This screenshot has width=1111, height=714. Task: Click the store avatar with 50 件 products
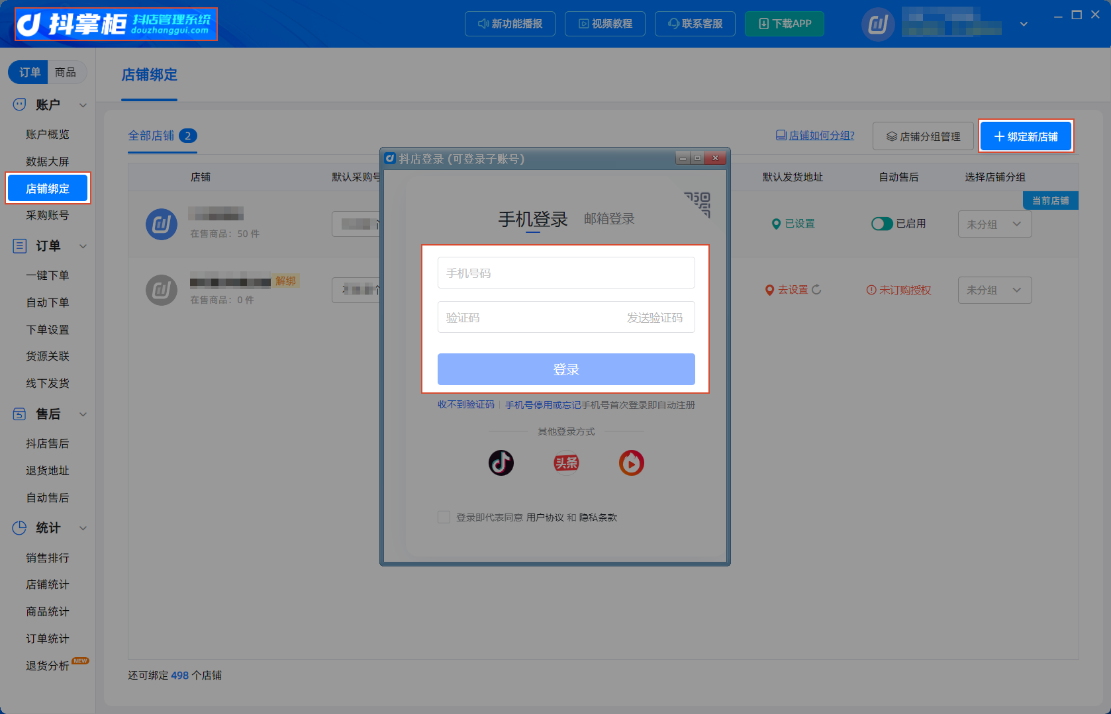pyautogui.click(x=162, y=224)
